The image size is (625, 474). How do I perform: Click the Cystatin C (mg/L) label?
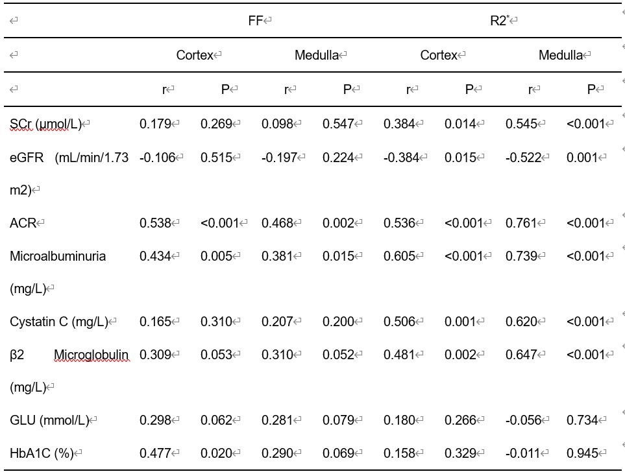tap(58, 322)
